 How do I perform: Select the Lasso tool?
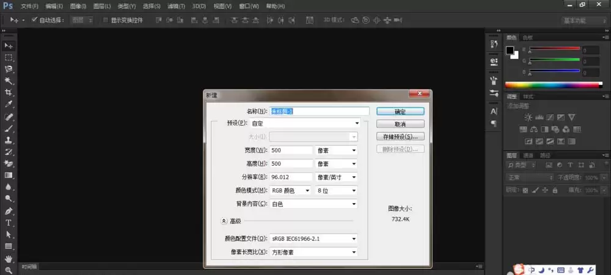click(9, 70)
